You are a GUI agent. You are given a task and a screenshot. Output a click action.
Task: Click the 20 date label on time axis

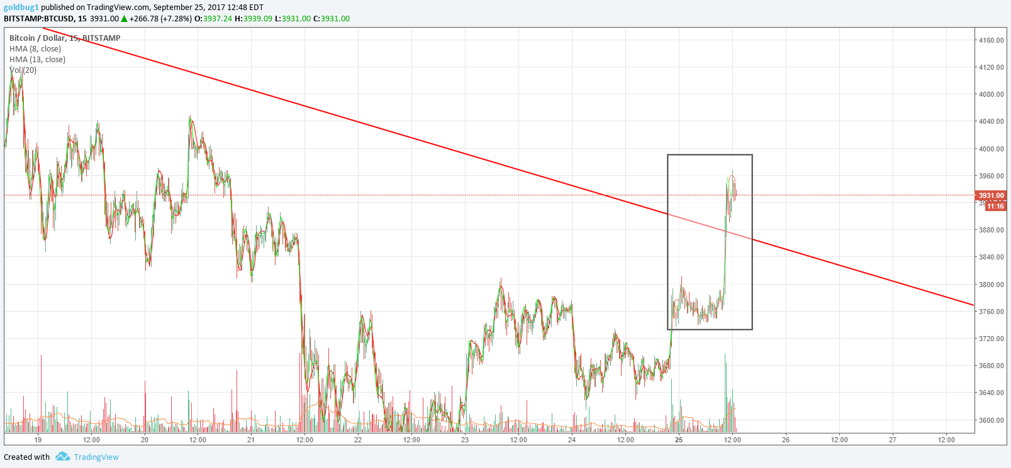tap(145, 440)
